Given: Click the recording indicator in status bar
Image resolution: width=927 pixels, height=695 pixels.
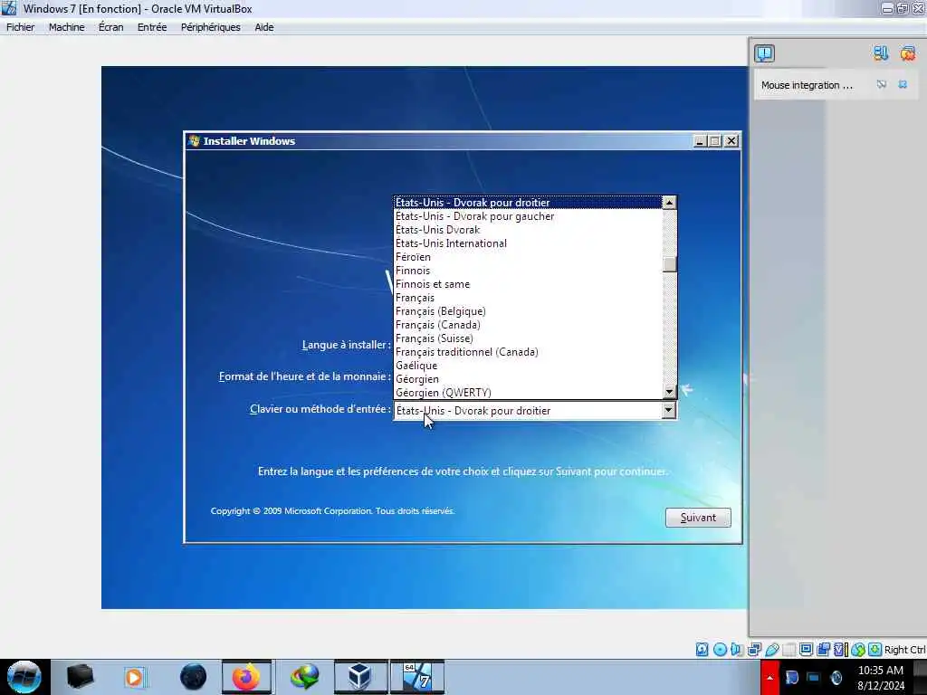Looking at the screenshot, I should 823,650.
